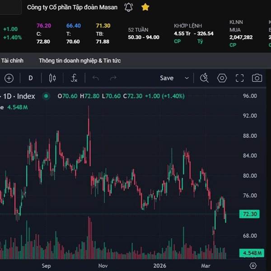Image resolution: width=271 pixels, height=271 pixels.
Task: Open the candlestick chart style selector
Action: (x=52, y=78)
